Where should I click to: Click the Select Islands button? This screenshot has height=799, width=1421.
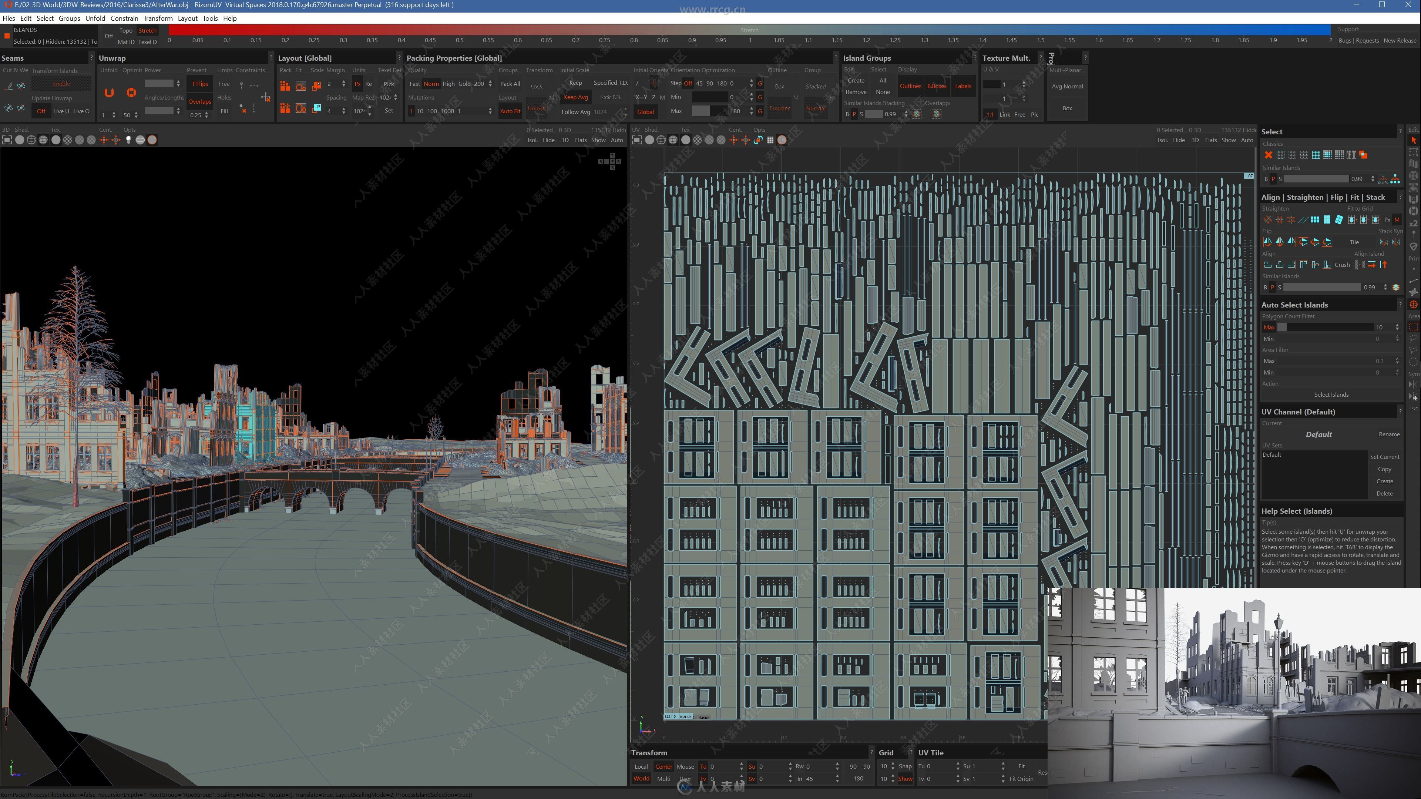tap(1329, 394)
